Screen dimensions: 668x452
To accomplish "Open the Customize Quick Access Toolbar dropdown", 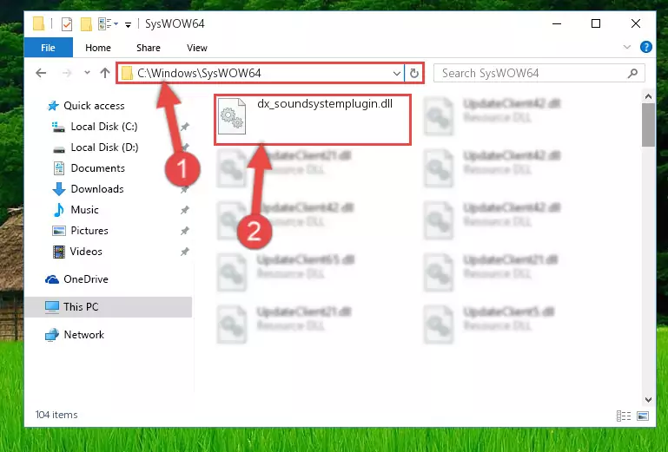I will pyautogui.click(x=128, y=24).
